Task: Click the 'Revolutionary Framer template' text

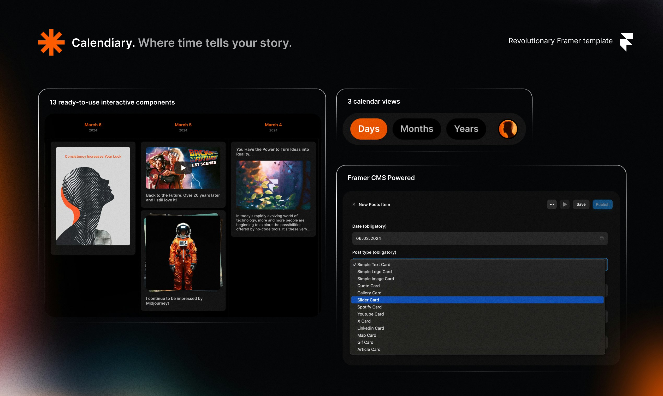Action: 560,41
